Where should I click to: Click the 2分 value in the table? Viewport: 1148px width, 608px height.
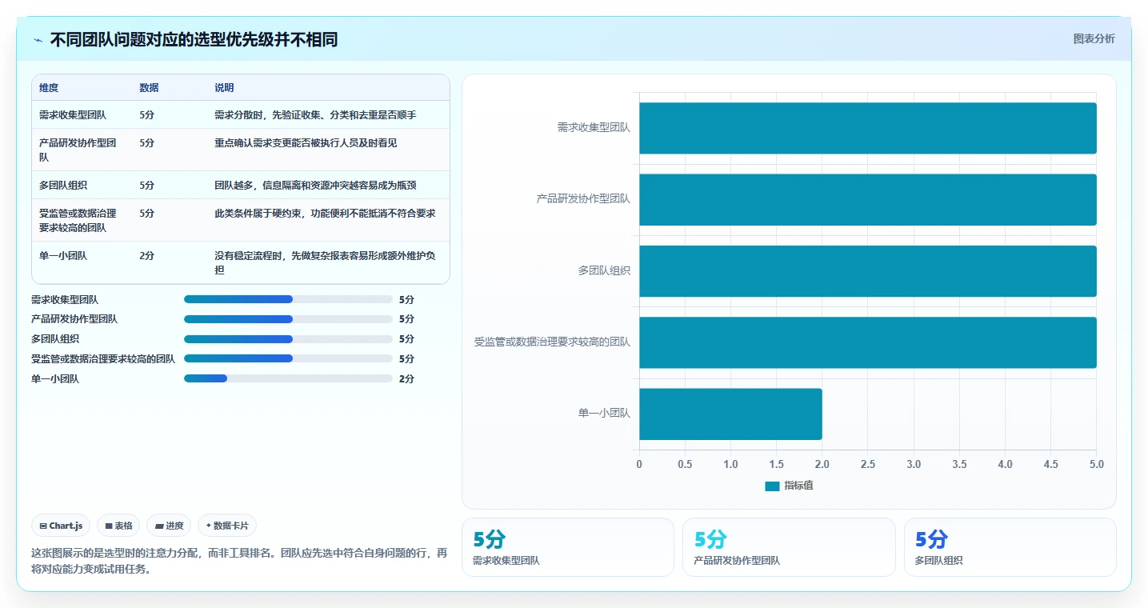click(146, 256)
